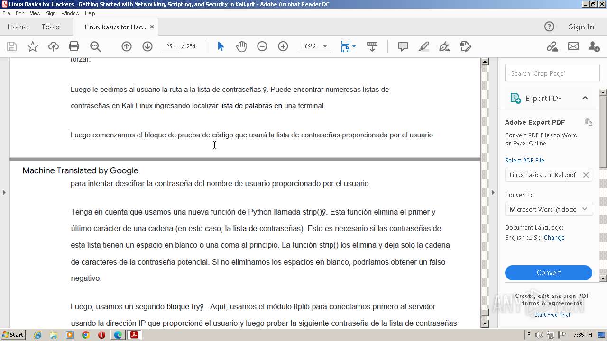Send file by email envelope icon
Viewport: 607px width, 341px height.
pos(573,46)
